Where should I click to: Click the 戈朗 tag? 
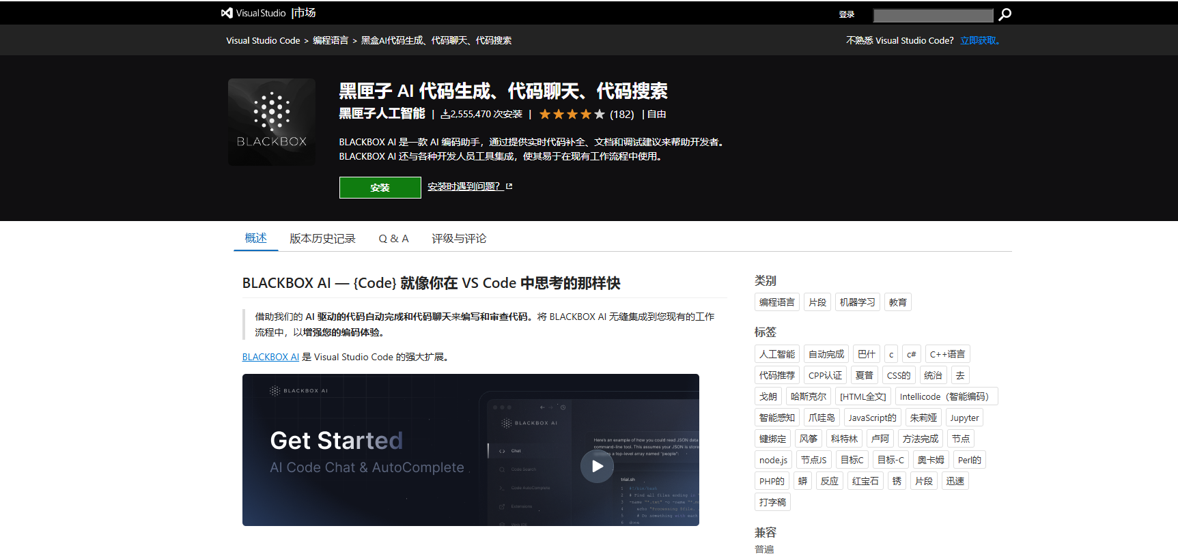point(768,396)
